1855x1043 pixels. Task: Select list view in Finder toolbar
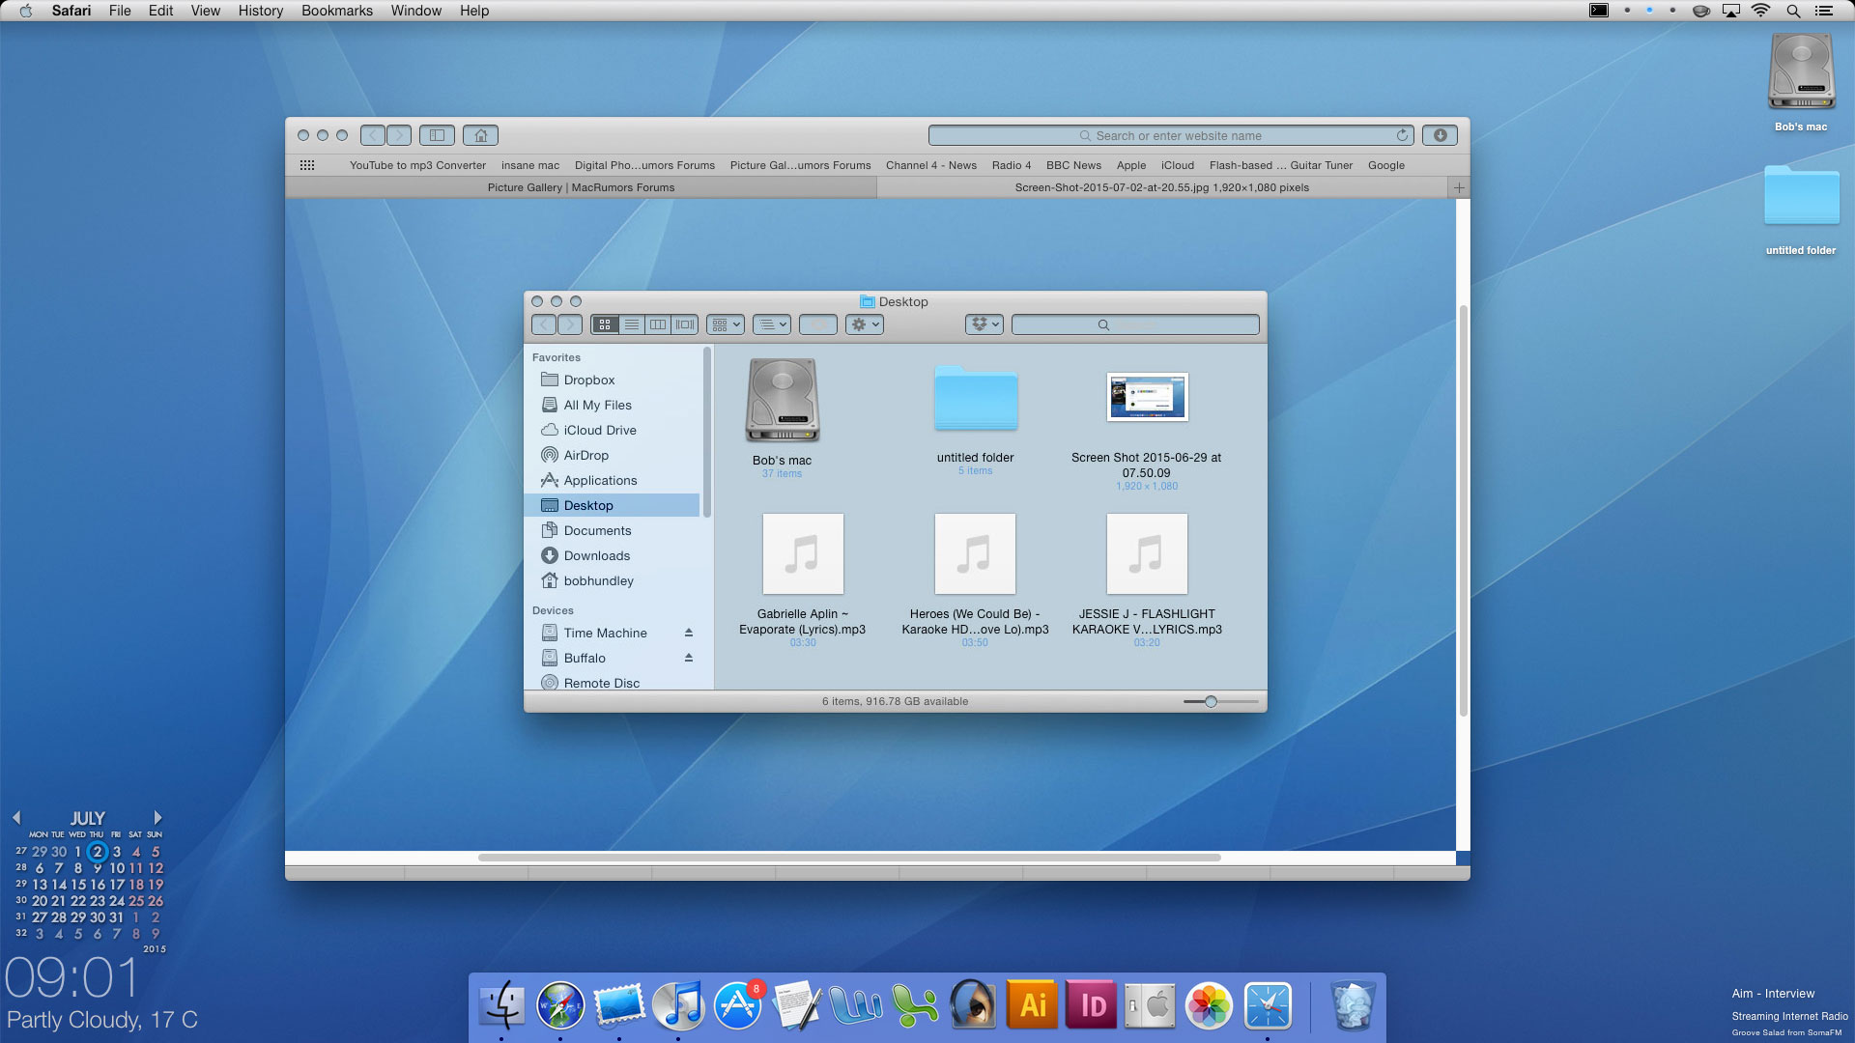(x=632, y=324)
